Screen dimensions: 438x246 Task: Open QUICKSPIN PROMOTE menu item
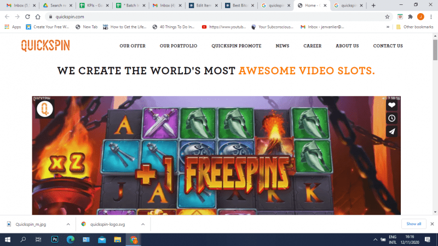(x=237, y=46)
